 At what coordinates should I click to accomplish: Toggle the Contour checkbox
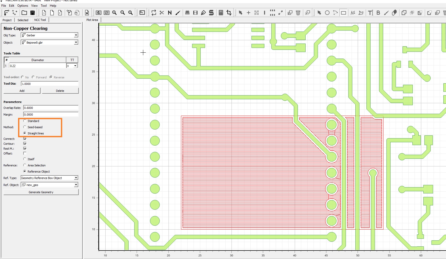[x=25, y=143]
